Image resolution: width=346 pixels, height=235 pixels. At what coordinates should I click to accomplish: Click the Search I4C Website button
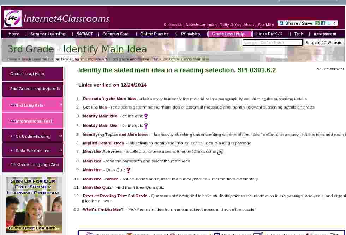324,43
